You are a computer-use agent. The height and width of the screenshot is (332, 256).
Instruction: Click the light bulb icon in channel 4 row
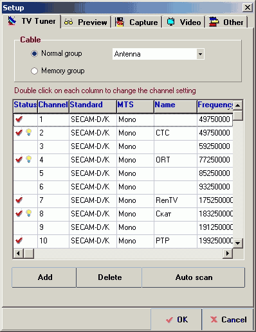point(29,159)
